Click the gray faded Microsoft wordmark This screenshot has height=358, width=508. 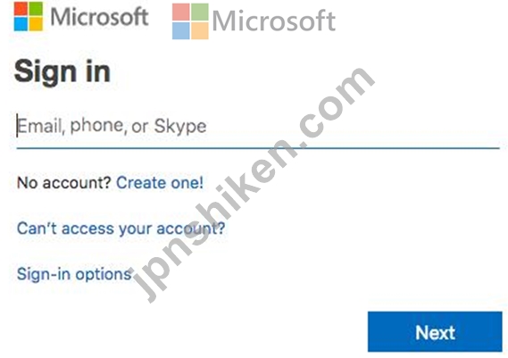point(274,21)
